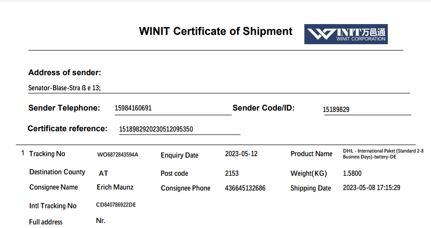Click the post code value 2153
Viewport: 431px width, 228px height.
(x=232, y=173)
